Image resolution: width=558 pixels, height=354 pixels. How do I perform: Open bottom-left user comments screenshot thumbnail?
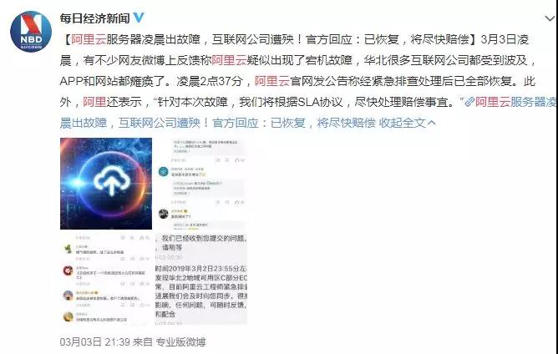pos(106,280)
